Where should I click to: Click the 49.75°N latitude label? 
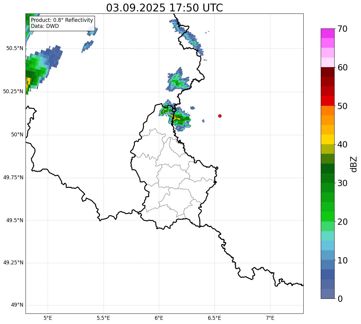(x=13, y=177)
